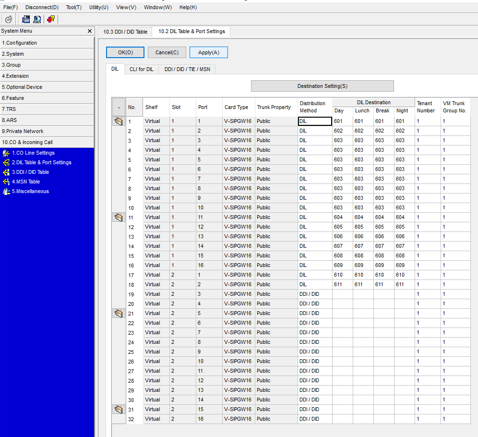Screen dimensions: 478x437
Task: Click the Card Type column header
Action: [x=239, y=107]
